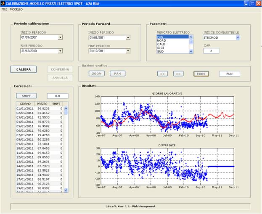Viewport: 262px width, 214px height.
Task: Click the CALIBRA button
Action: (x=24, y=69)
